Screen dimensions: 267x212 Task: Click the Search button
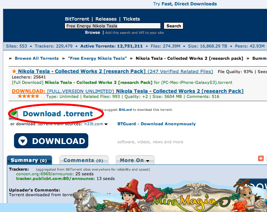tap(174, 26)
